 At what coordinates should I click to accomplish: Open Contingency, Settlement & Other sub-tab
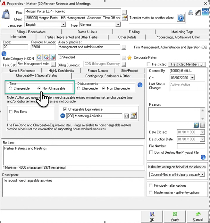[108, 76]
